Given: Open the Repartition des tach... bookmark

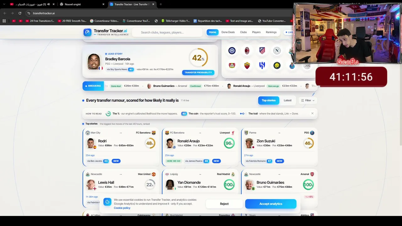Looking at the screenshot, I should pyautogui.click(x=208, y=21).
